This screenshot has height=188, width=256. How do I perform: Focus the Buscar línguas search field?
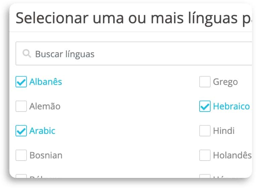134,53
